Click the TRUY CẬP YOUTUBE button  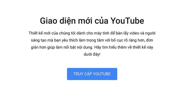point(92,74)
